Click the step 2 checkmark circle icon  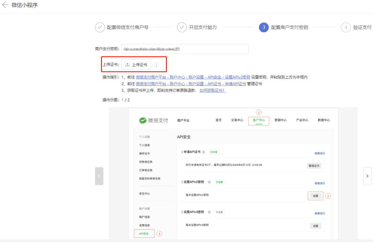(x=182, y=27)
